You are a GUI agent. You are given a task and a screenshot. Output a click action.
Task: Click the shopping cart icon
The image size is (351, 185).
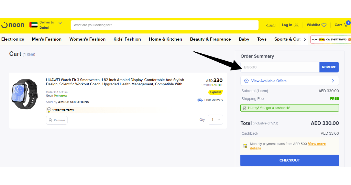[346, 25]
